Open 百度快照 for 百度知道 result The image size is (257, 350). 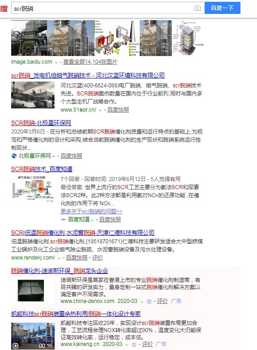point(110,220)
